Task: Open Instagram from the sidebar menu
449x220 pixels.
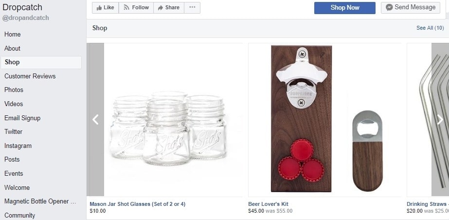Action: (18, 146)
